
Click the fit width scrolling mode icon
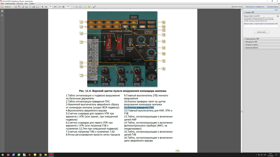[77, 7]
